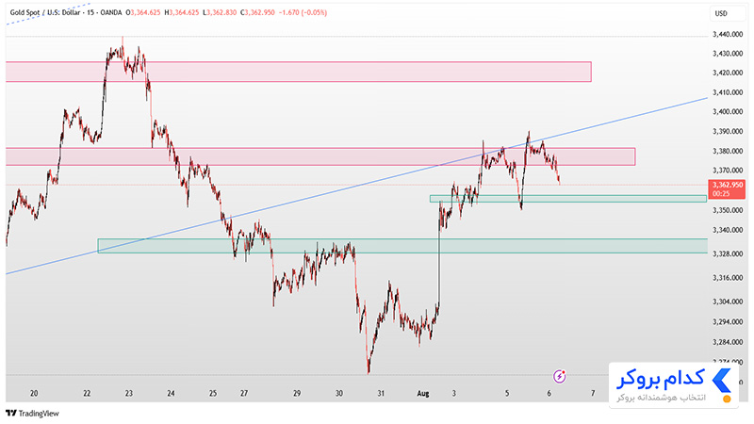Click the candle low near the 31 bottom
This screenshot has height=424, width=754.
(369, 370)
